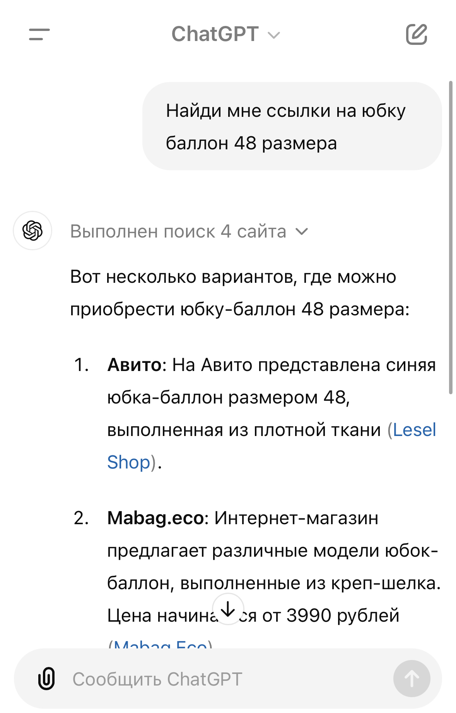Screen dimensions: 456x713
Task: Click the bold 'Mabag.eco' heading in item two
Action: [155, 518]
